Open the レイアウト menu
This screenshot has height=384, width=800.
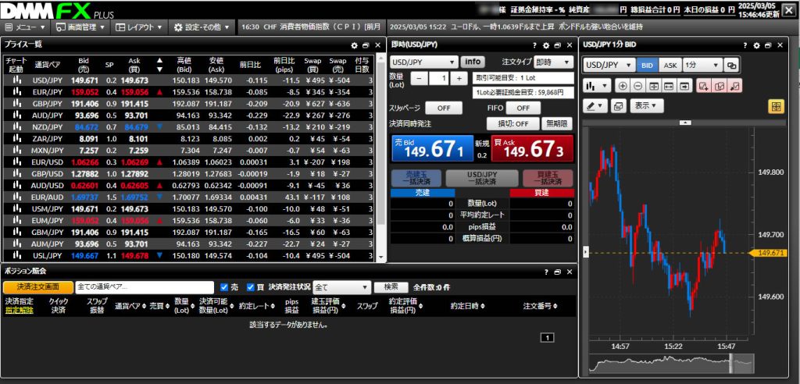coord(138,27)
